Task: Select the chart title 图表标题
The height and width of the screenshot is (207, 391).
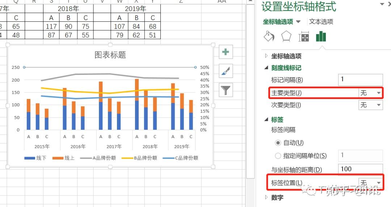Action: [x=110, y=55]
